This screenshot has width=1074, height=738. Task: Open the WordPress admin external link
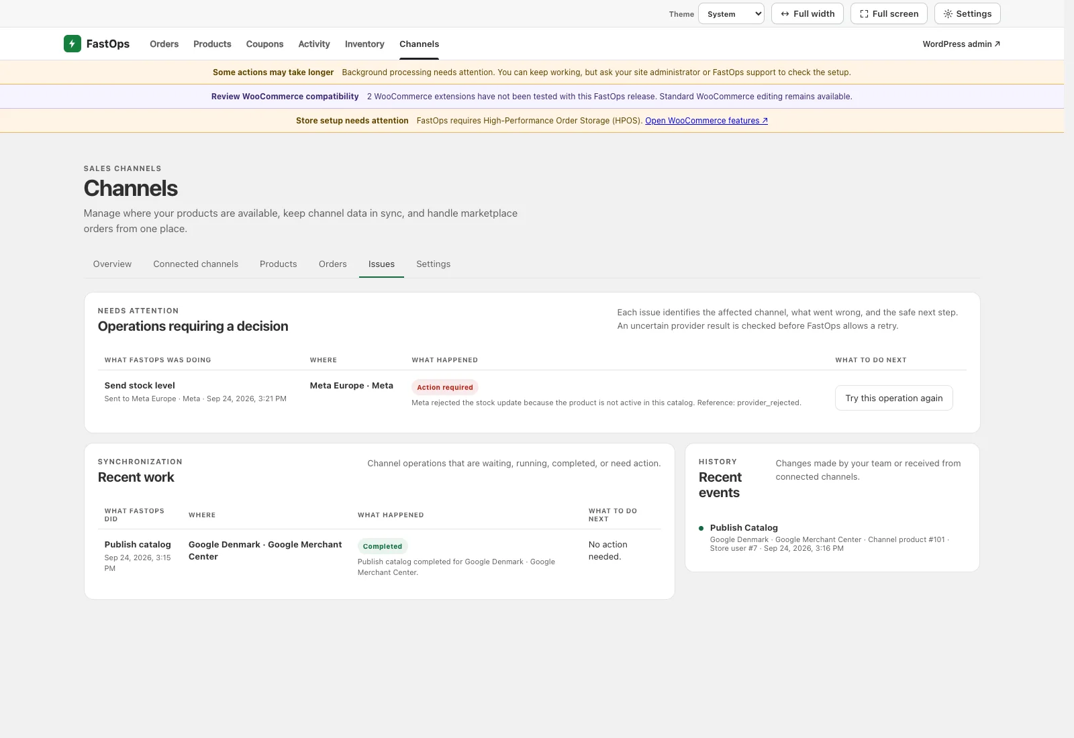pyautogui.click(x=961, y=44)
